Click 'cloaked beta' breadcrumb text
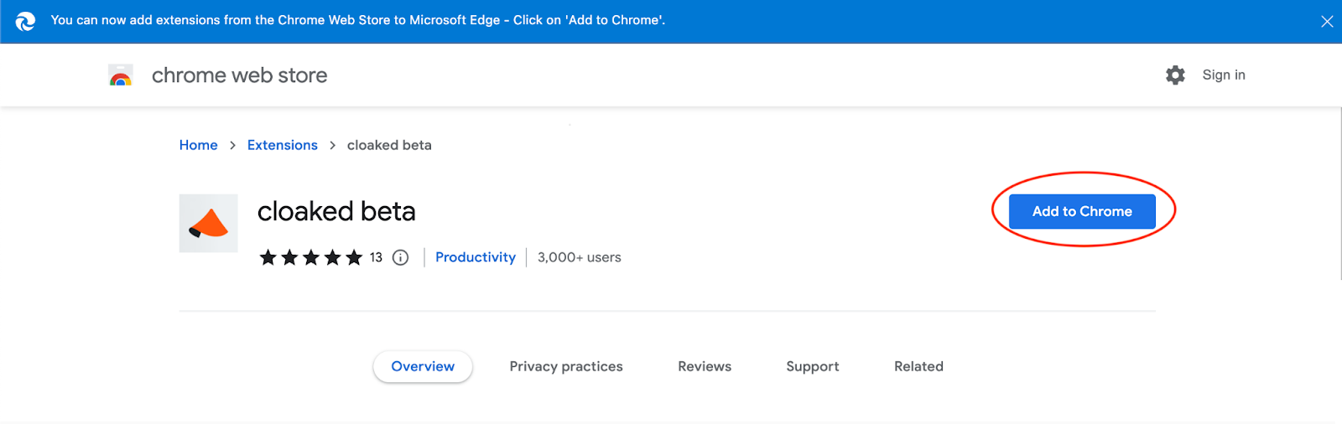The image size is (1342, 424). [389, 145]
